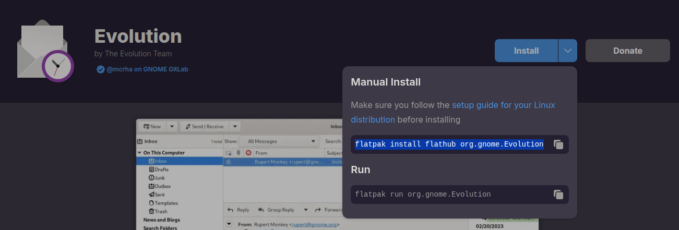The height and width of the screenshot is (230, 679).
Task: Click the Run heading in the popup
Action: coord(360,170)
